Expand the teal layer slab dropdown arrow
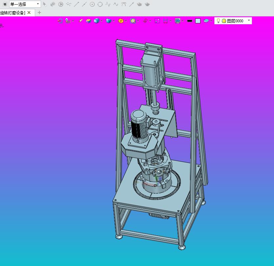Screen dimensions: 274x266 pos(211,21)
